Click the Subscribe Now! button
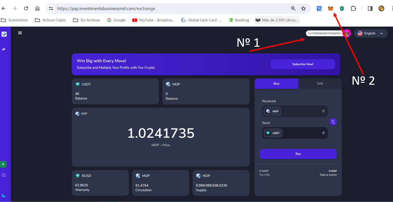 [303, 64]
